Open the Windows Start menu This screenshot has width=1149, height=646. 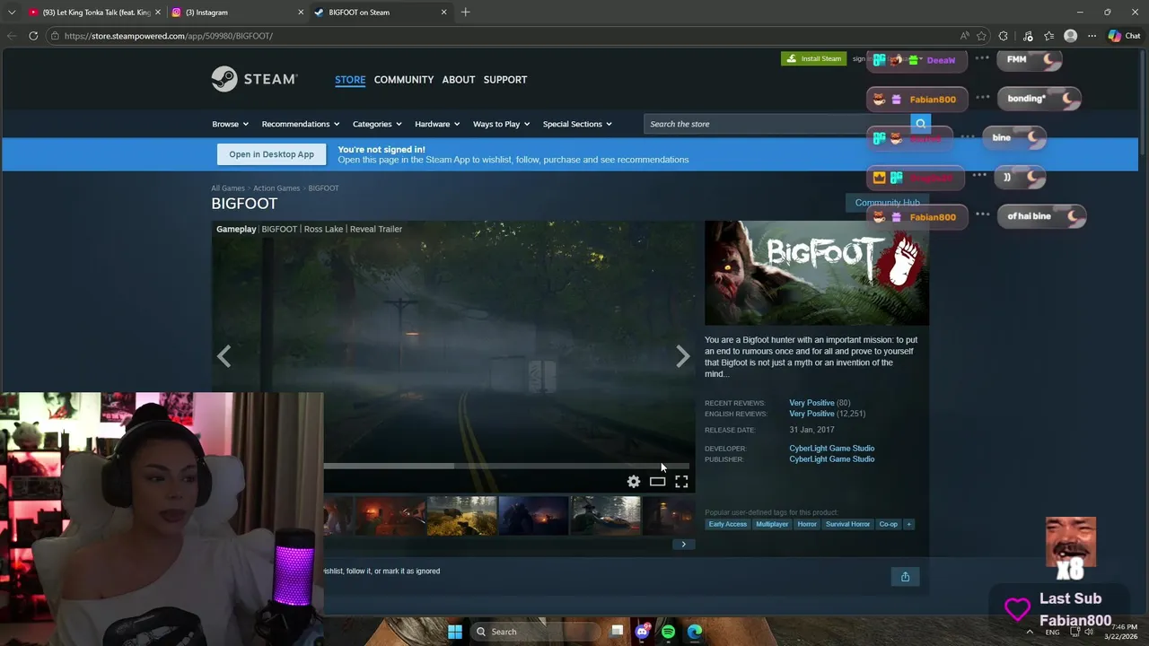455,632
